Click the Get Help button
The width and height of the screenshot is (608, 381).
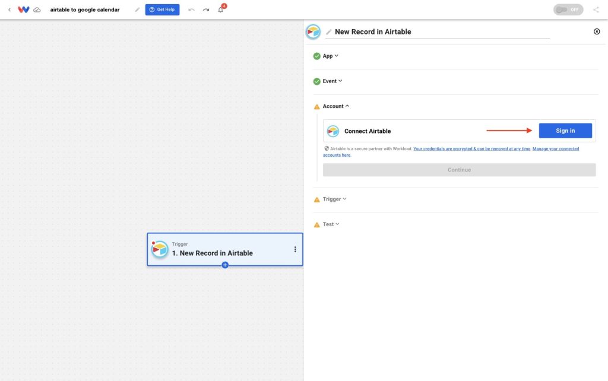tap(162, 9)
